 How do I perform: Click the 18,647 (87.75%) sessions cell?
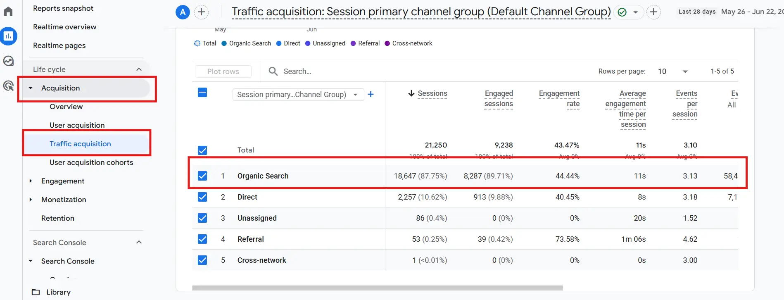[421, 176]
